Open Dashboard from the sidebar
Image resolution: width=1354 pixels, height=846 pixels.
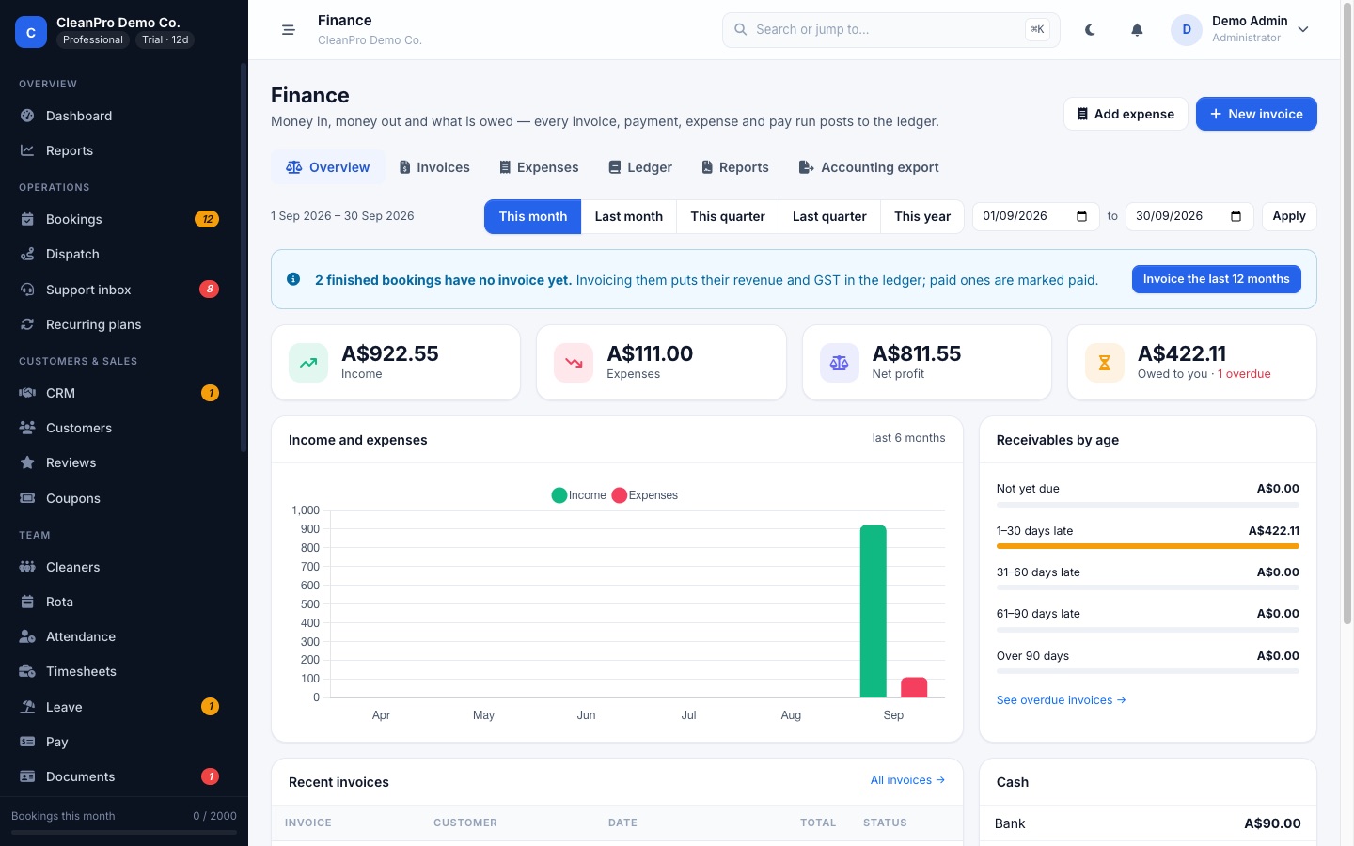[120, 116]
